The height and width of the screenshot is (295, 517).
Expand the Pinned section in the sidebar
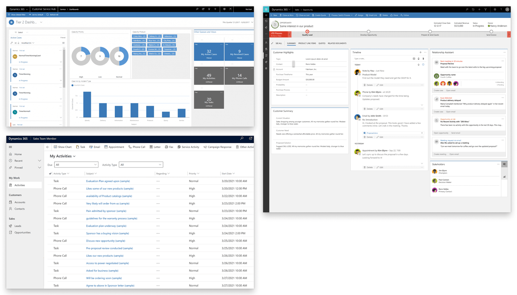click(x=39, y=168)
